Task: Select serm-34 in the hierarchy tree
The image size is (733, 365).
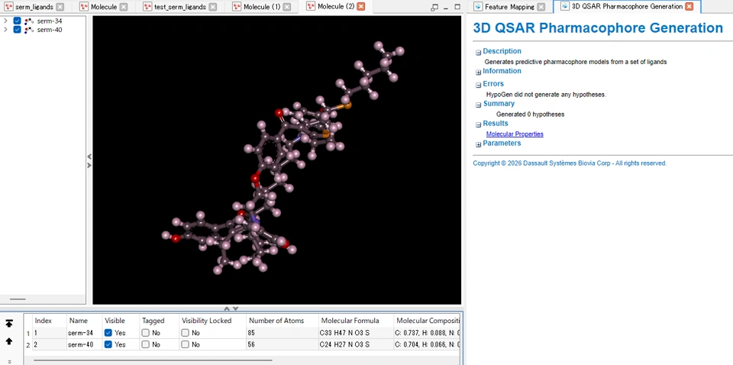Action: (50, 21)
